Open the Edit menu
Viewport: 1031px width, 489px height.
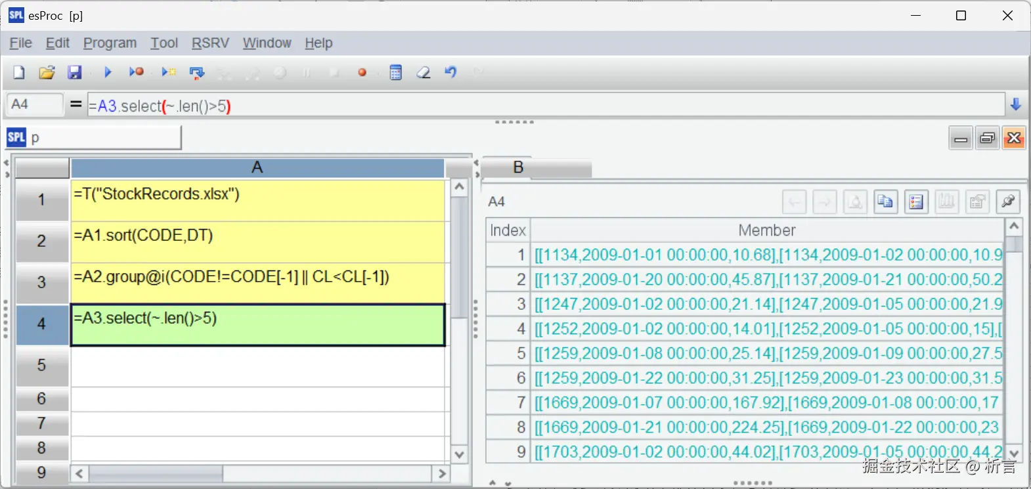click(x=58, y=43)
